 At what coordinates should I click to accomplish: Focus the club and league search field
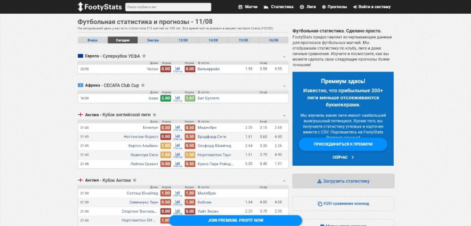point(168,7)
